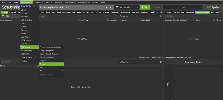Image resolution: width=223 pixels, height=100 pixels.
Task: Expand the Content submenu
Action: (30, 13)
